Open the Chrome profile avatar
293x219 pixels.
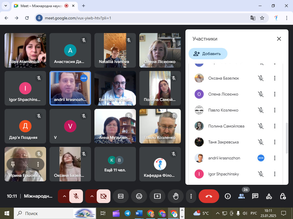[x=276, y=18]
